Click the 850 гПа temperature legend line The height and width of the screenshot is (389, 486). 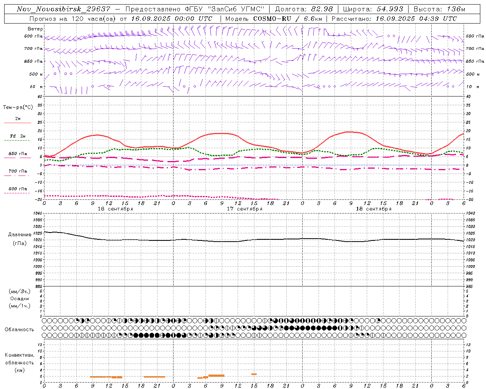click(17, 158)
